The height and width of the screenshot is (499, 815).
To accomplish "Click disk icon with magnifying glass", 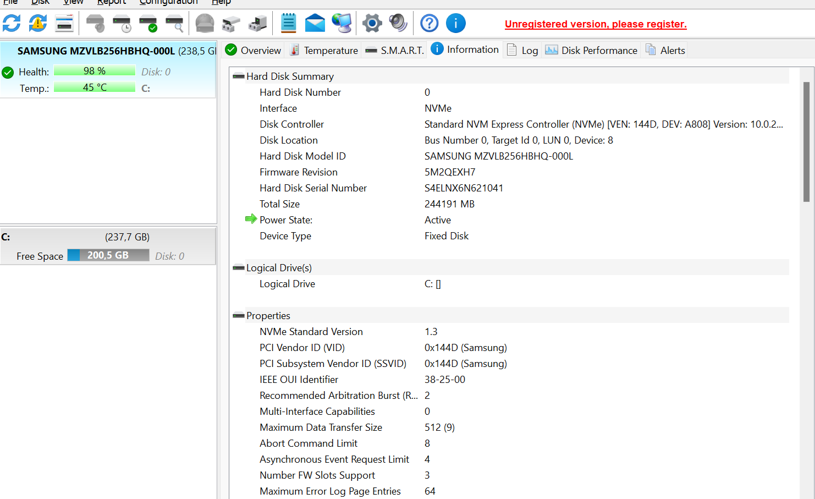I will coord(174,24).
